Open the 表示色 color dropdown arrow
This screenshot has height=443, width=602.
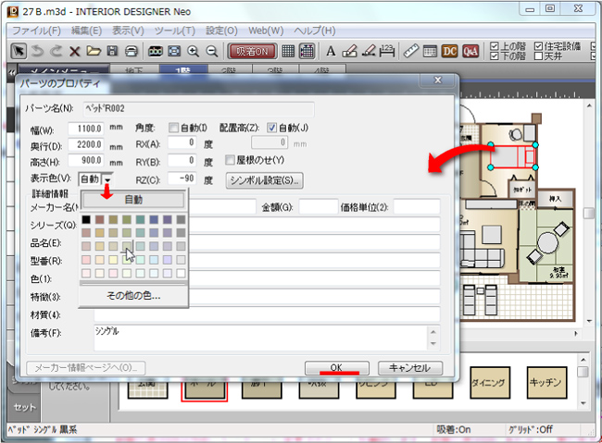(x=107, y=179)
